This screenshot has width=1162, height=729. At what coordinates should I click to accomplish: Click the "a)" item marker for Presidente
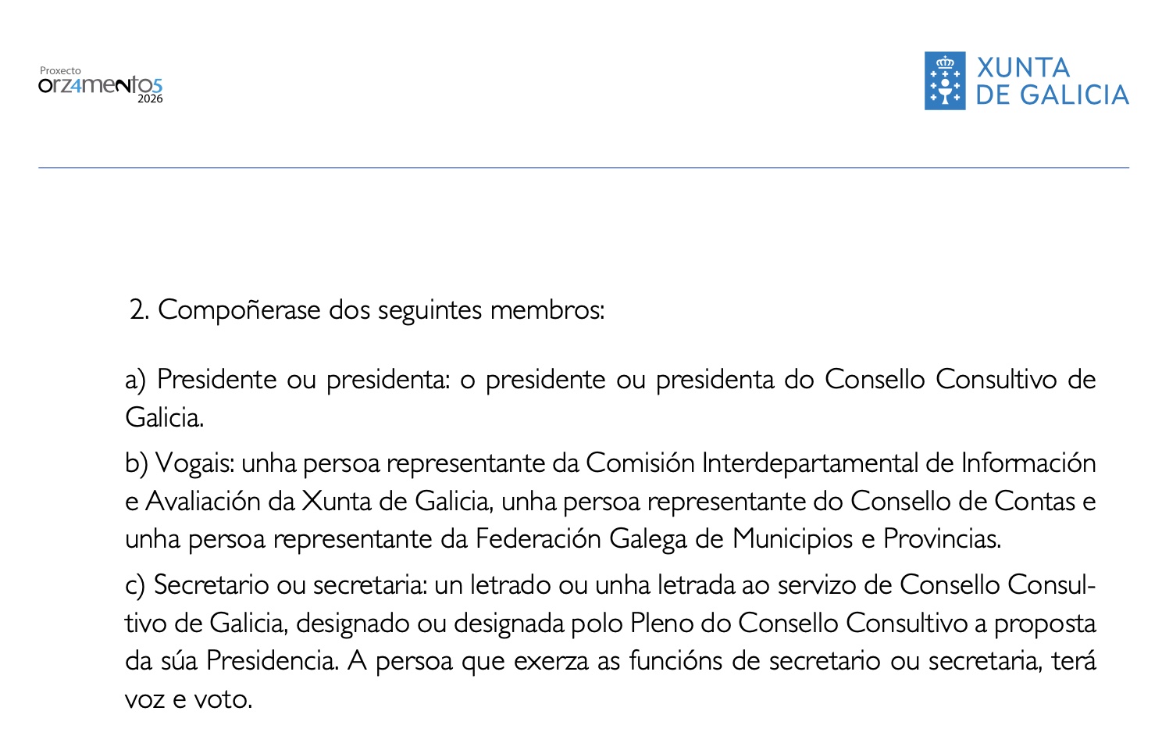coord(136,380)
